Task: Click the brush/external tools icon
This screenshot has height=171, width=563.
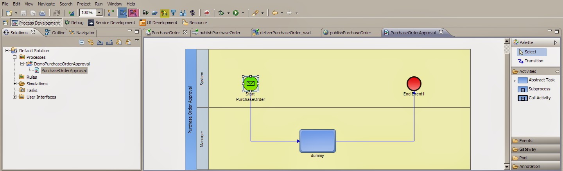Action: (255, 13)
